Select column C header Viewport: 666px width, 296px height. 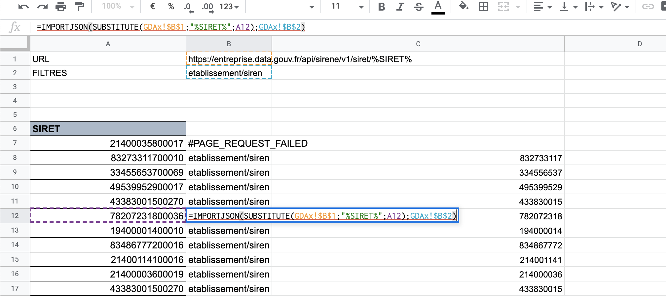tap(418, 44)
